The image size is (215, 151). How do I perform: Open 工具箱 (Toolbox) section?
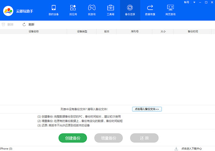(x=111, y=10)
